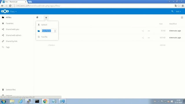
Task: Click the '2 folders' summary text
Action: 51,45
